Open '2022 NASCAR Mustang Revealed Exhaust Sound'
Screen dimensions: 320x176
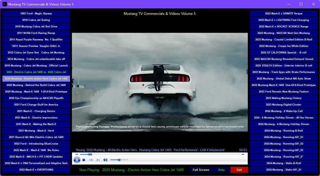click(x=284, y=59)
